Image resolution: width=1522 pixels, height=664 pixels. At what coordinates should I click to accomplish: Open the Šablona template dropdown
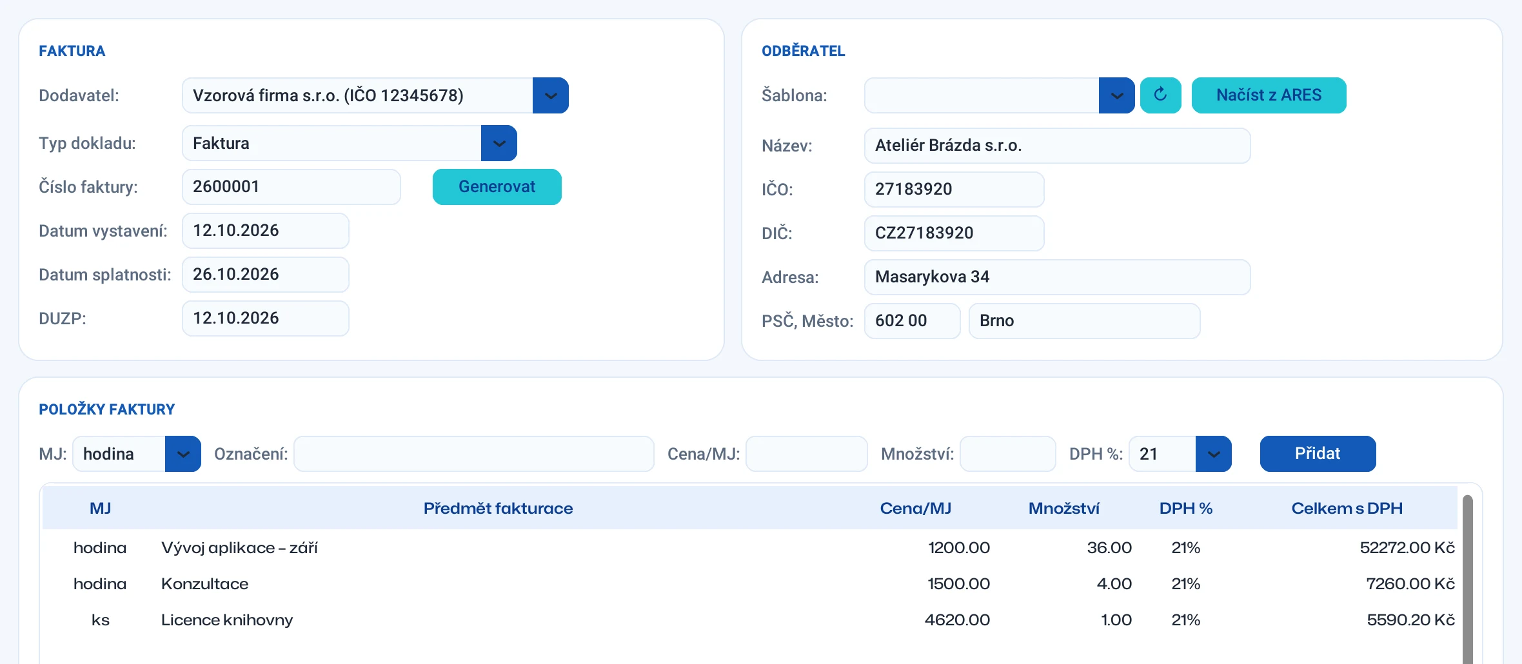[1116, 95]
